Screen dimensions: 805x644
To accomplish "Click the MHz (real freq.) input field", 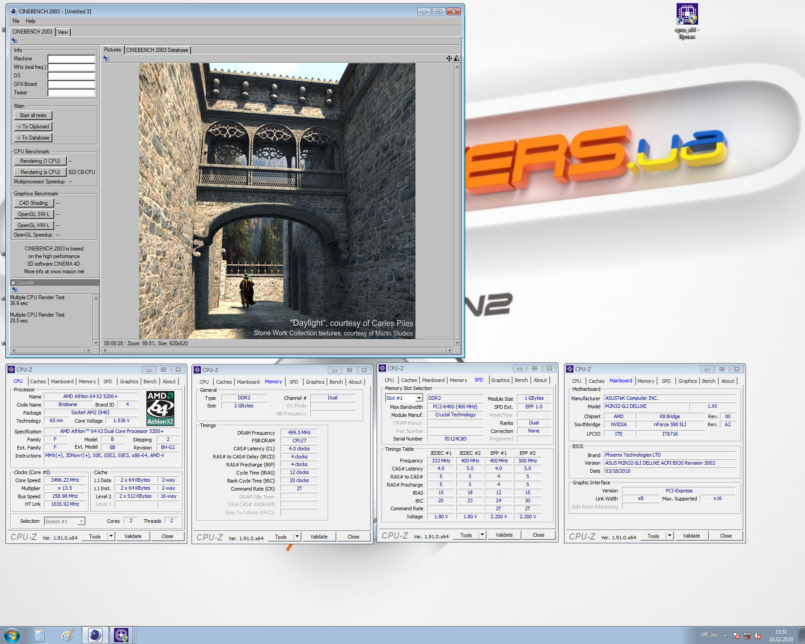I will pos(72,67).
